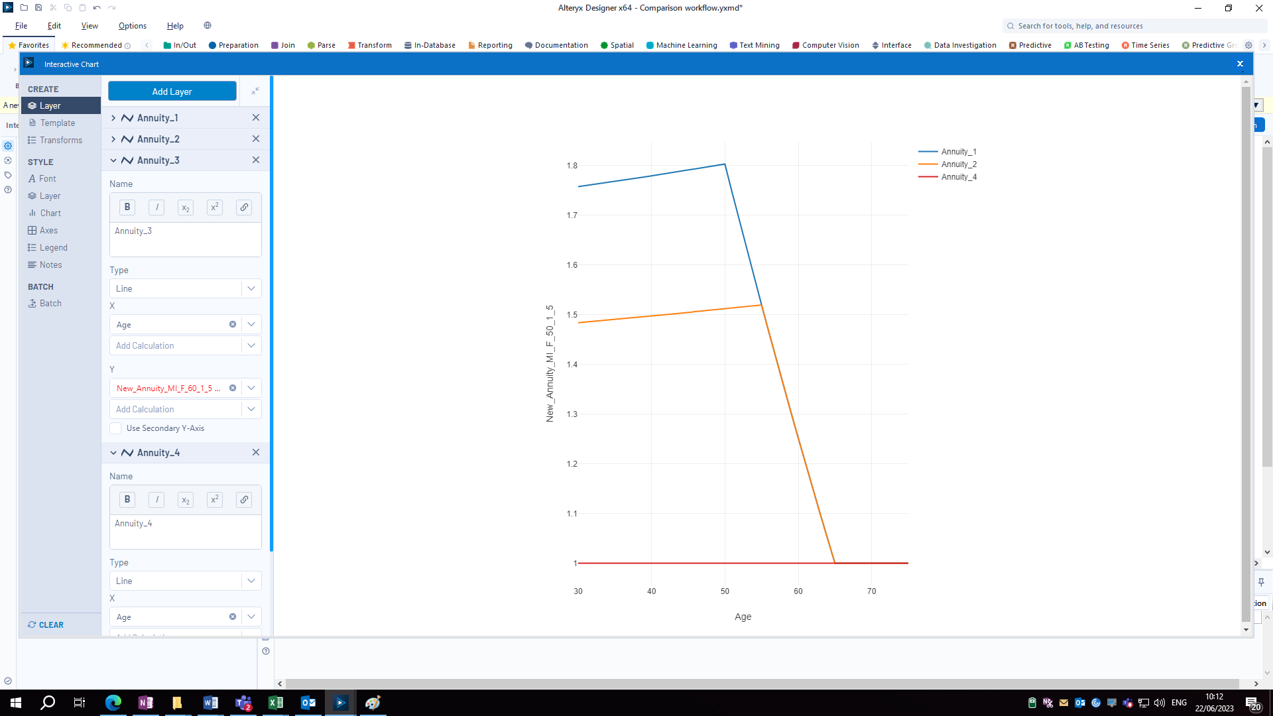Enable Use Secondary Y-Axis for Annuity_3
This screenshot has width=1273, height=716.
click(x=115, y=428)
